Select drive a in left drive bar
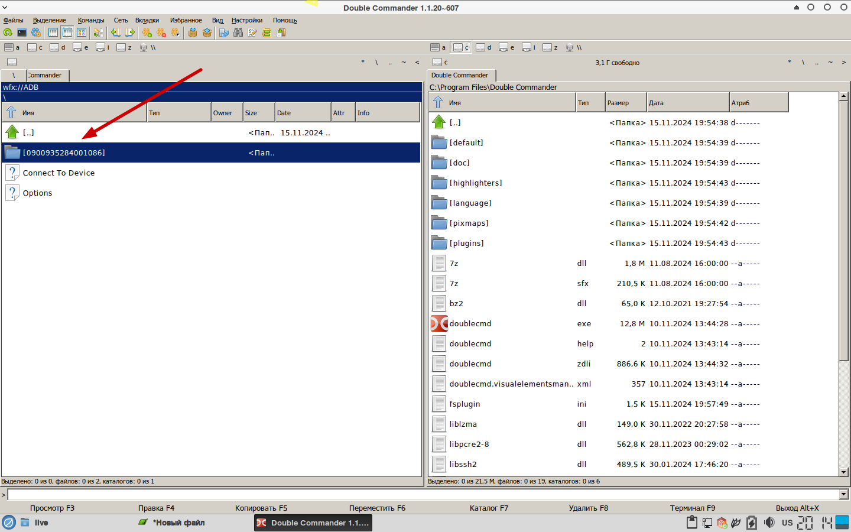 (12, 47)
